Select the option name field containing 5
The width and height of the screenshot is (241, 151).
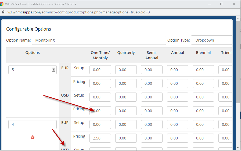pos(30,70)
